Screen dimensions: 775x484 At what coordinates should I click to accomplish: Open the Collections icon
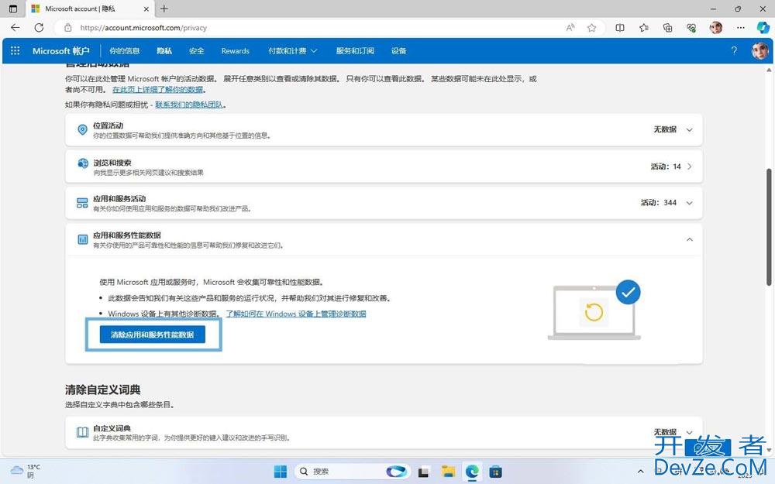click(x=667, y=28)
